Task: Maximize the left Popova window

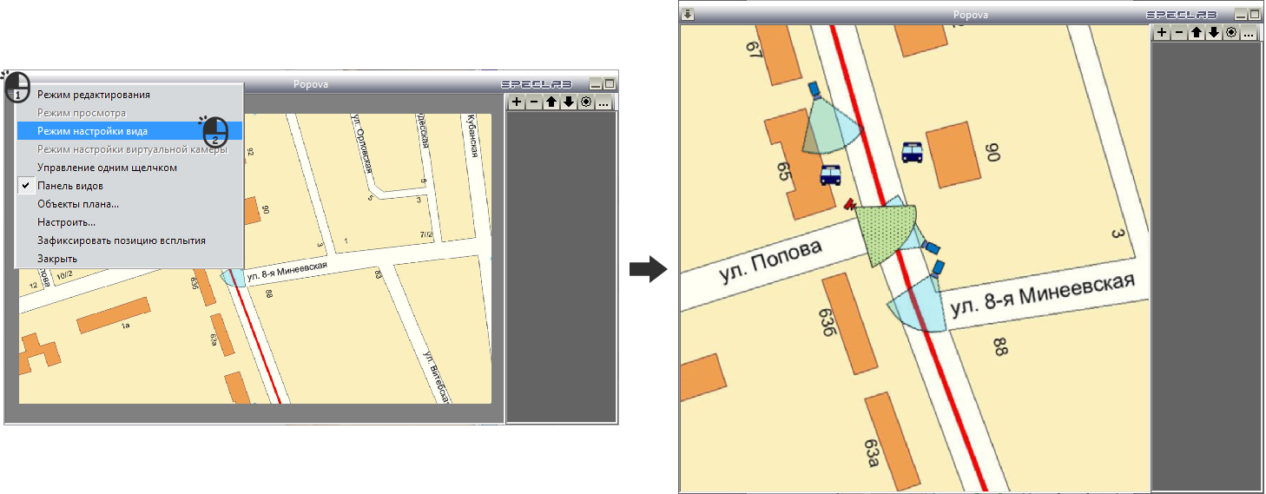Action: [x=610, y=84]
